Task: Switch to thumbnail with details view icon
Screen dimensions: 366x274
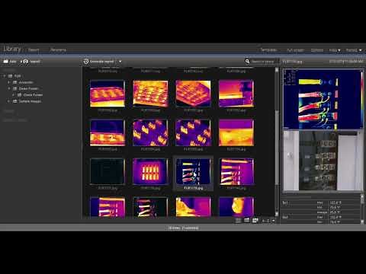Action: tap(255, 221)
